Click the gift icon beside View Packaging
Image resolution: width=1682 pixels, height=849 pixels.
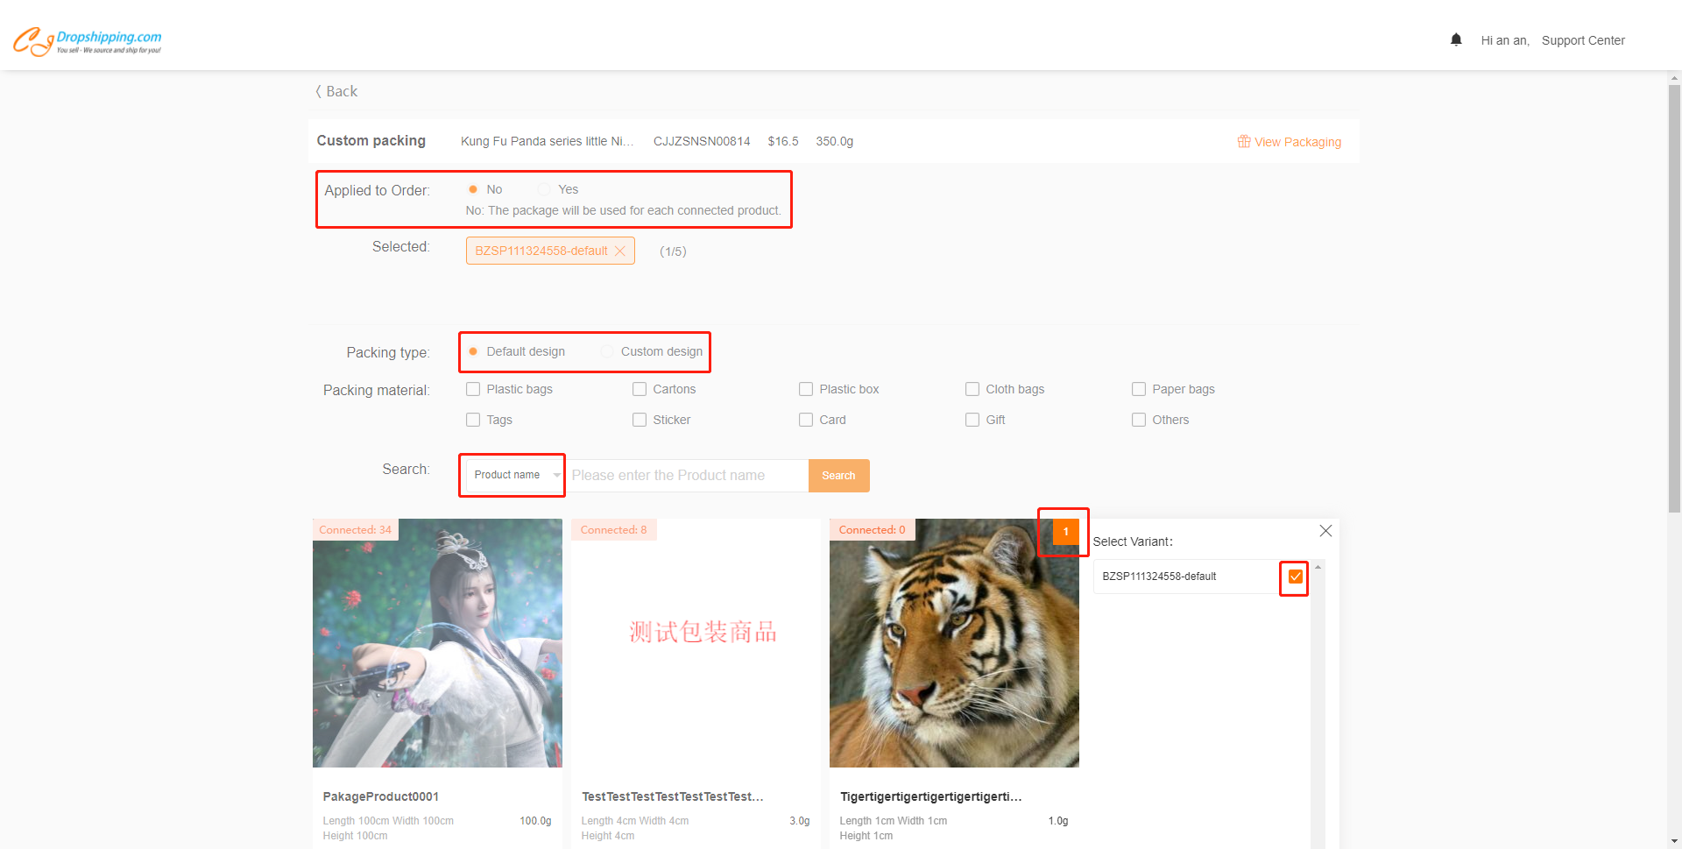[x=1243, y=142]
